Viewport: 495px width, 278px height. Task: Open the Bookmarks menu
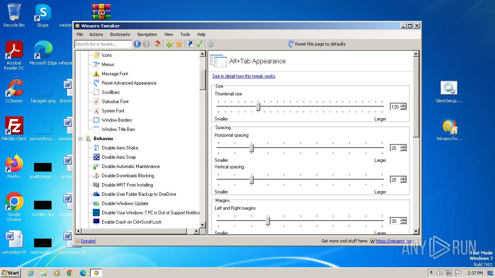click(120, 34)
